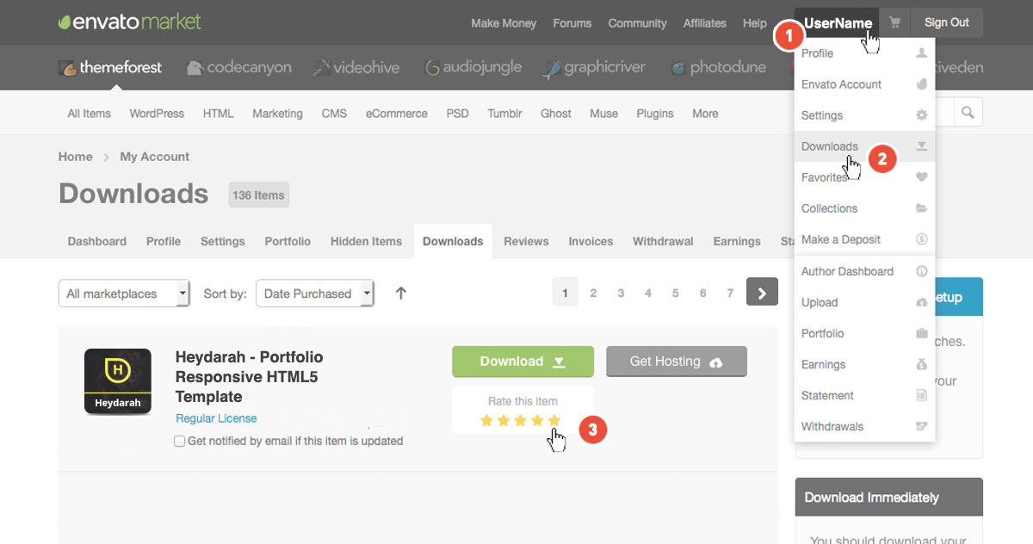The image size is (1033, 544).
Task: Open the WordPress category link
Action: 157,114
